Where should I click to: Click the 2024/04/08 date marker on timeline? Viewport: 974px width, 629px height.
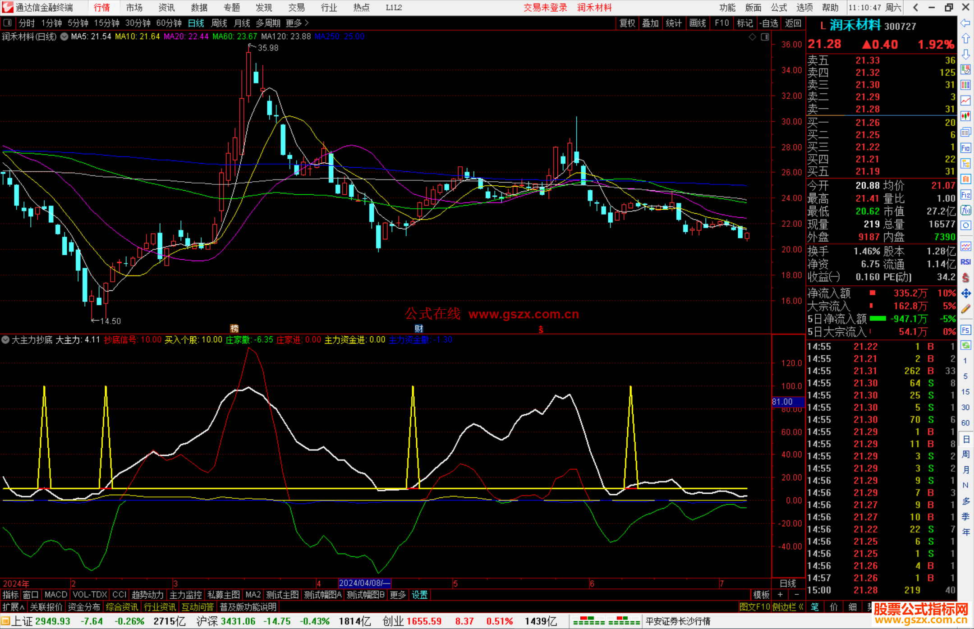click(x=364, y=583)
